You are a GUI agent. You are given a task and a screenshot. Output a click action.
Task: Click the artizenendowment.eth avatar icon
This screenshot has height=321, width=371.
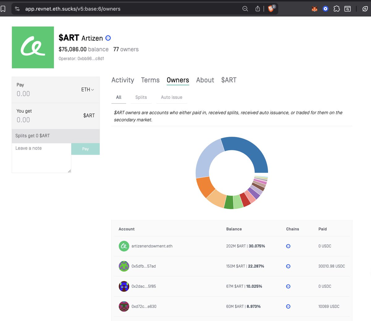124,246
